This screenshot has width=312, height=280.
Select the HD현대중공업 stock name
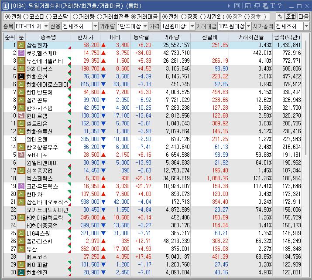point(42,226)
